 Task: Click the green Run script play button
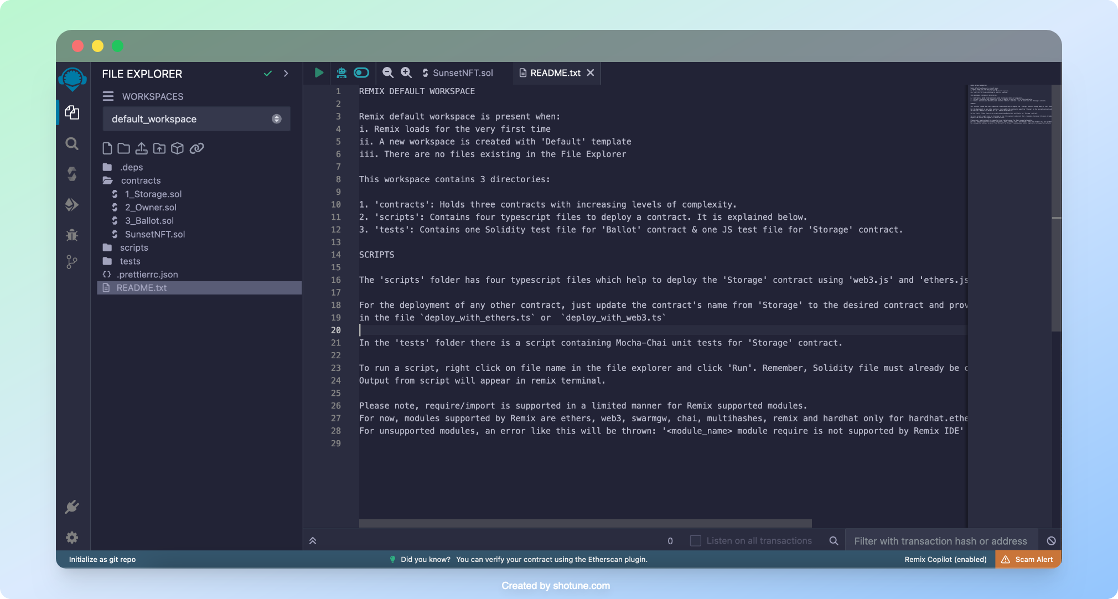click(319, 73)
